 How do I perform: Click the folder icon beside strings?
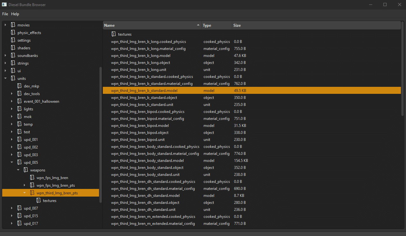[13, 63]
